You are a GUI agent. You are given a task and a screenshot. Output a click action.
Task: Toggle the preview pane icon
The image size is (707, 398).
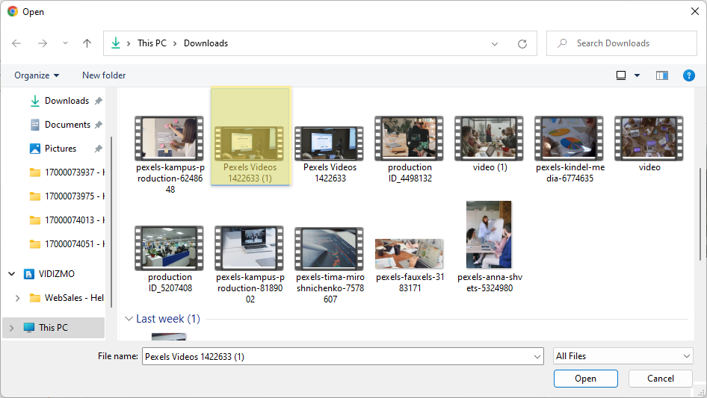pos(661,75)
